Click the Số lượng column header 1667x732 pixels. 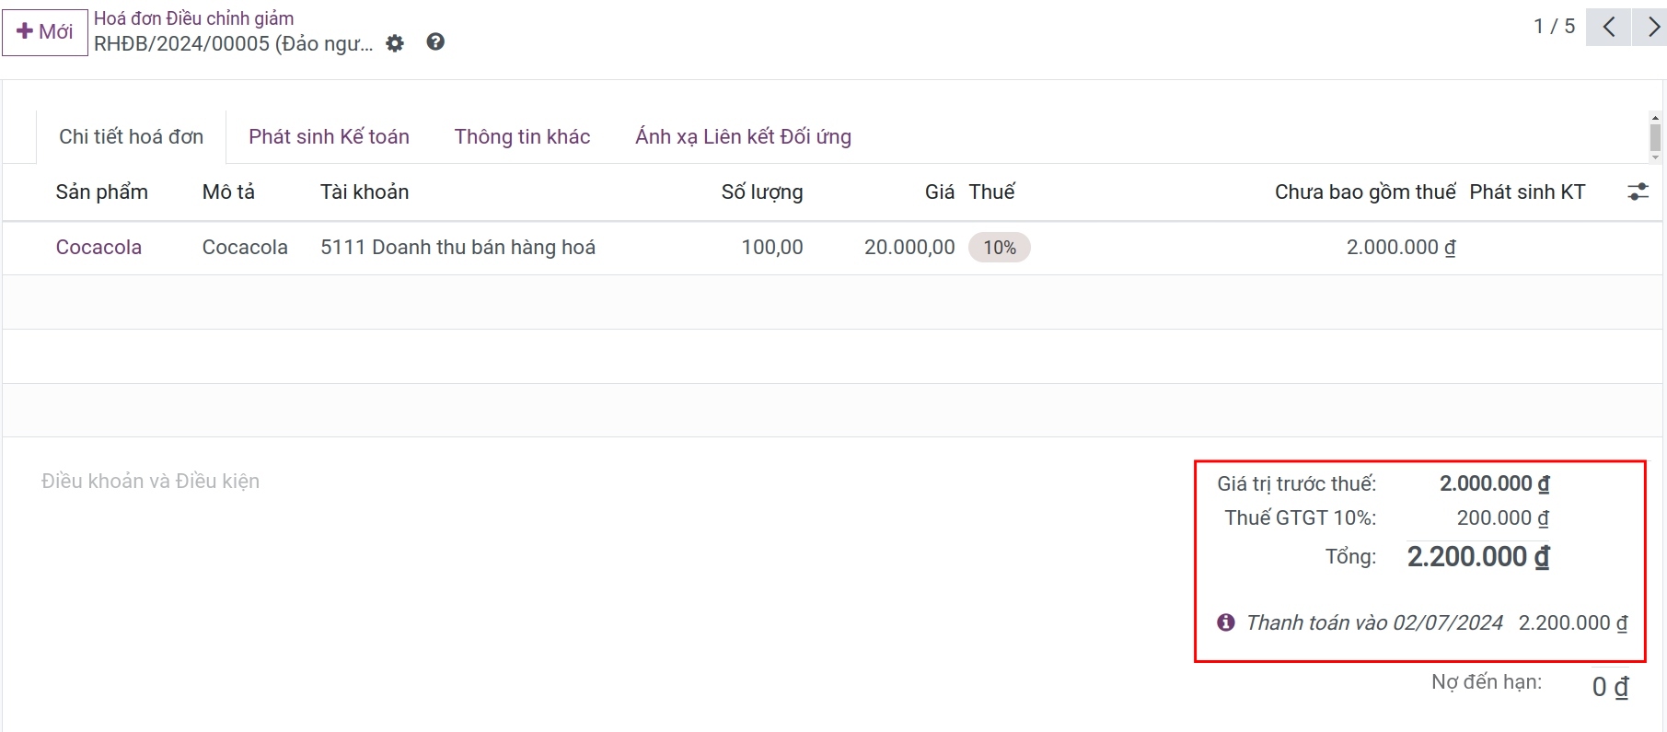[x=762, y=192]
